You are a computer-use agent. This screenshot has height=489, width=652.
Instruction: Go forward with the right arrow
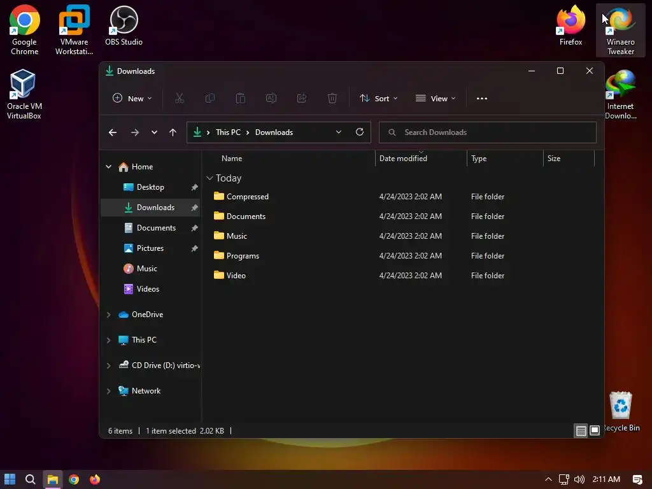[x=135, y=132]
